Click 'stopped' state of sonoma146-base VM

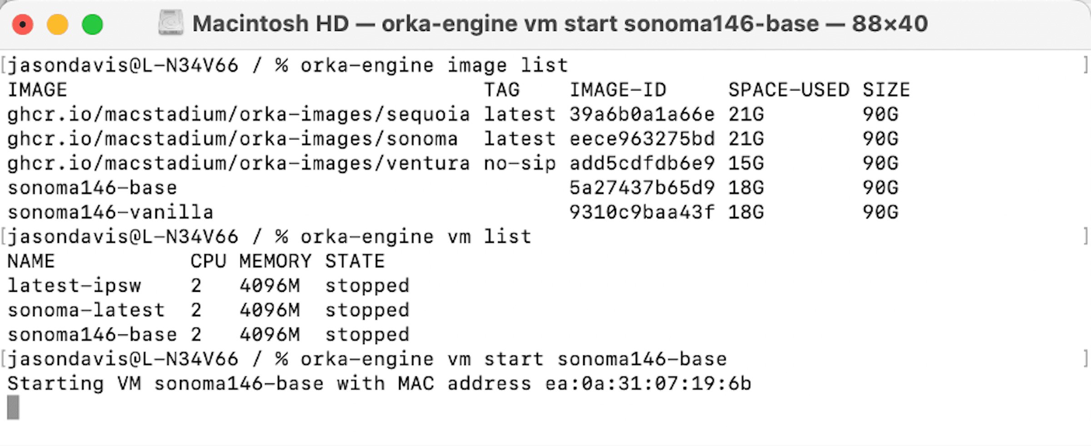[x=367, y=335]
